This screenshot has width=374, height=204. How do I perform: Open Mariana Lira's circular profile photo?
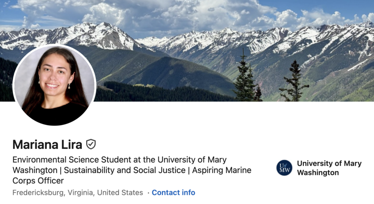click(x=54, y=85)
